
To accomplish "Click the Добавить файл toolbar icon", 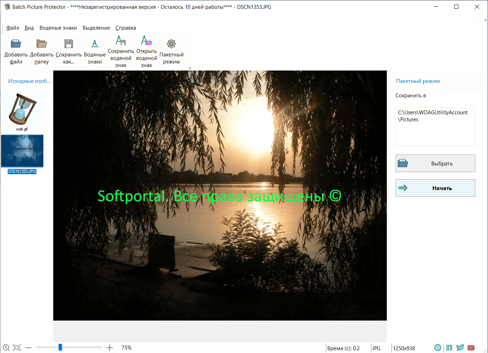I will coord(16,44).
